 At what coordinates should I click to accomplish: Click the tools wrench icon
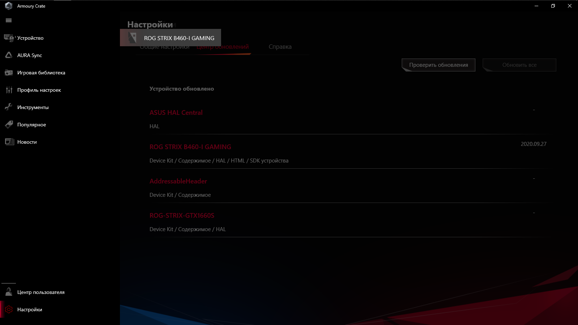[x=9, y=107]
